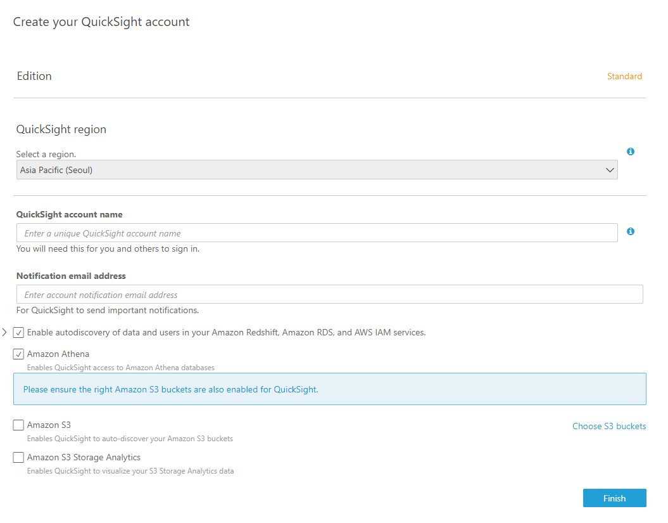Click the S3 buckets reminder banner
Viewport: 668px width, 523px height.
coord(329,389)
